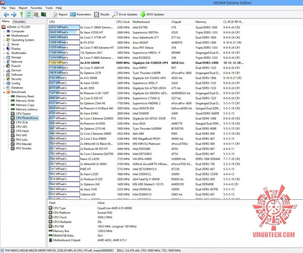Open the Report toolbar button

point(60,14)
